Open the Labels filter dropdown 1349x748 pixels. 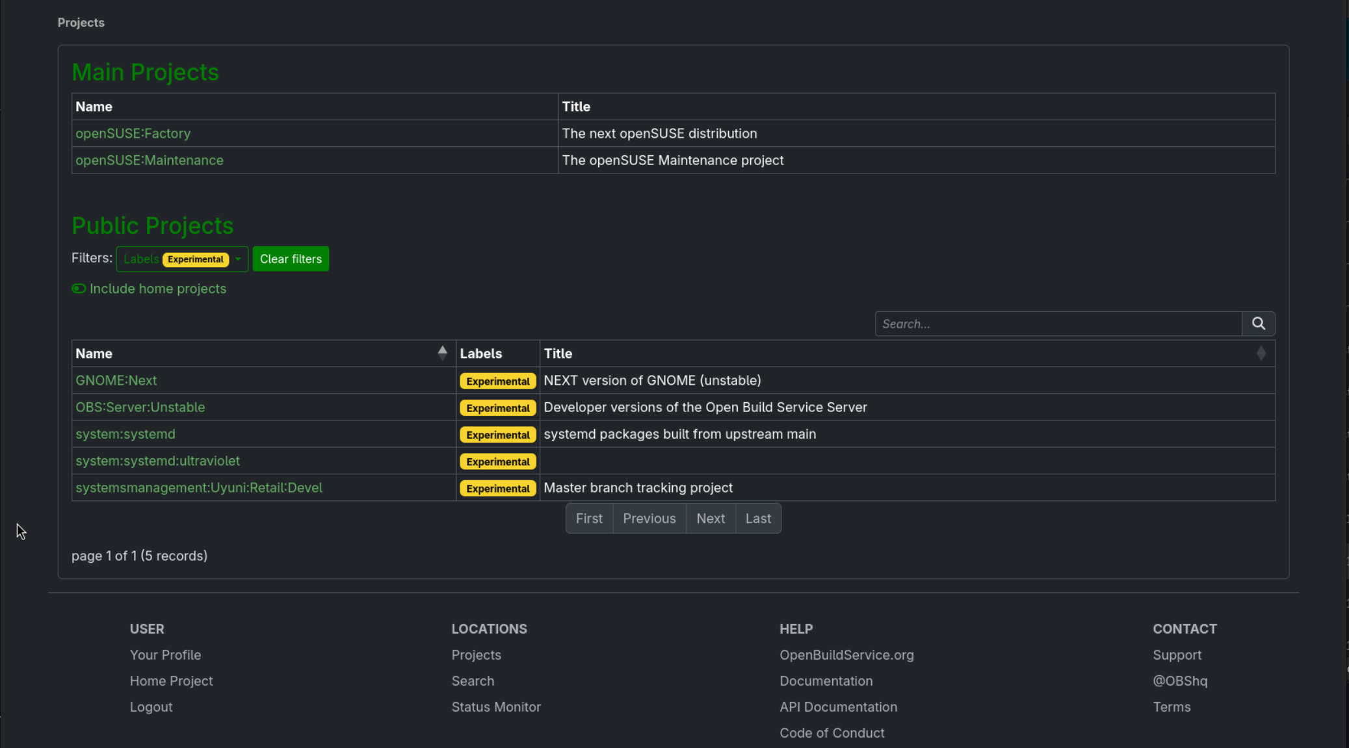coord(182,259)
